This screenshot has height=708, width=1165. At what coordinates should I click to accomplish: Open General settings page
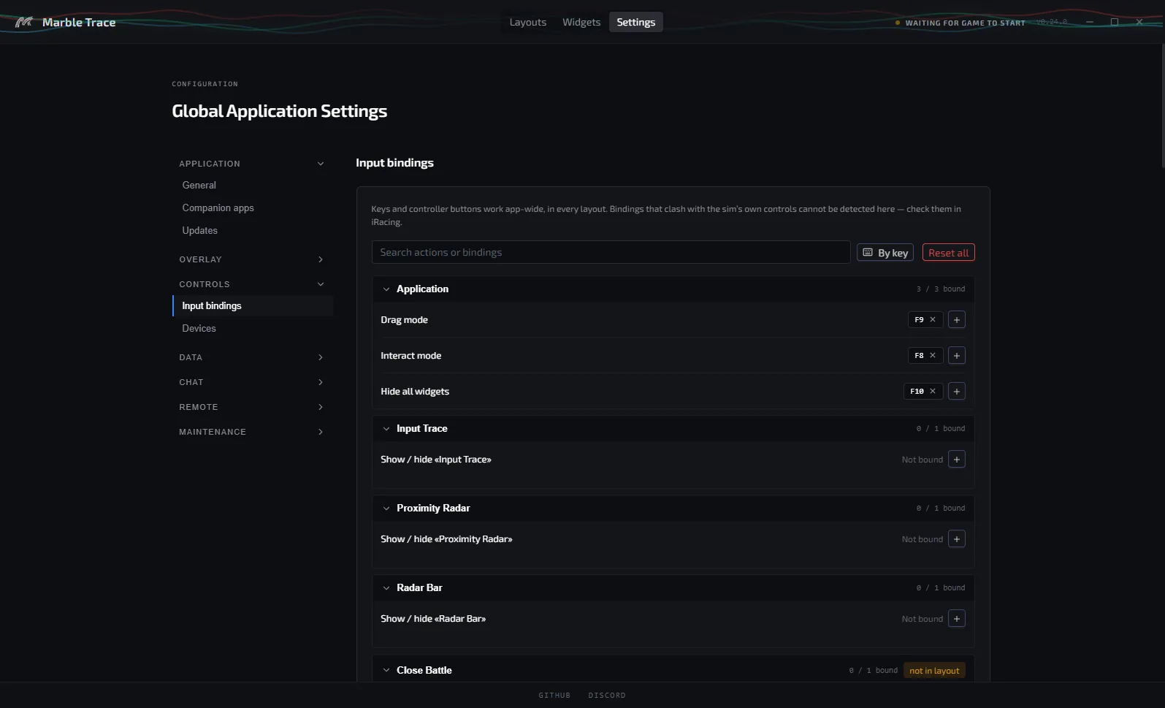tap(252, 185)
